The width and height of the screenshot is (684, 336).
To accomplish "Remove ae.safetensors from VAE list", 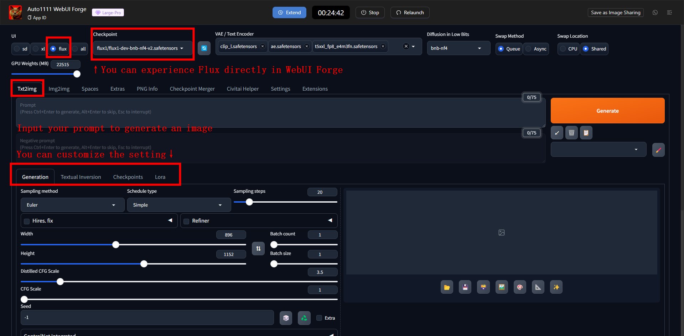I will tap(307, 47).
